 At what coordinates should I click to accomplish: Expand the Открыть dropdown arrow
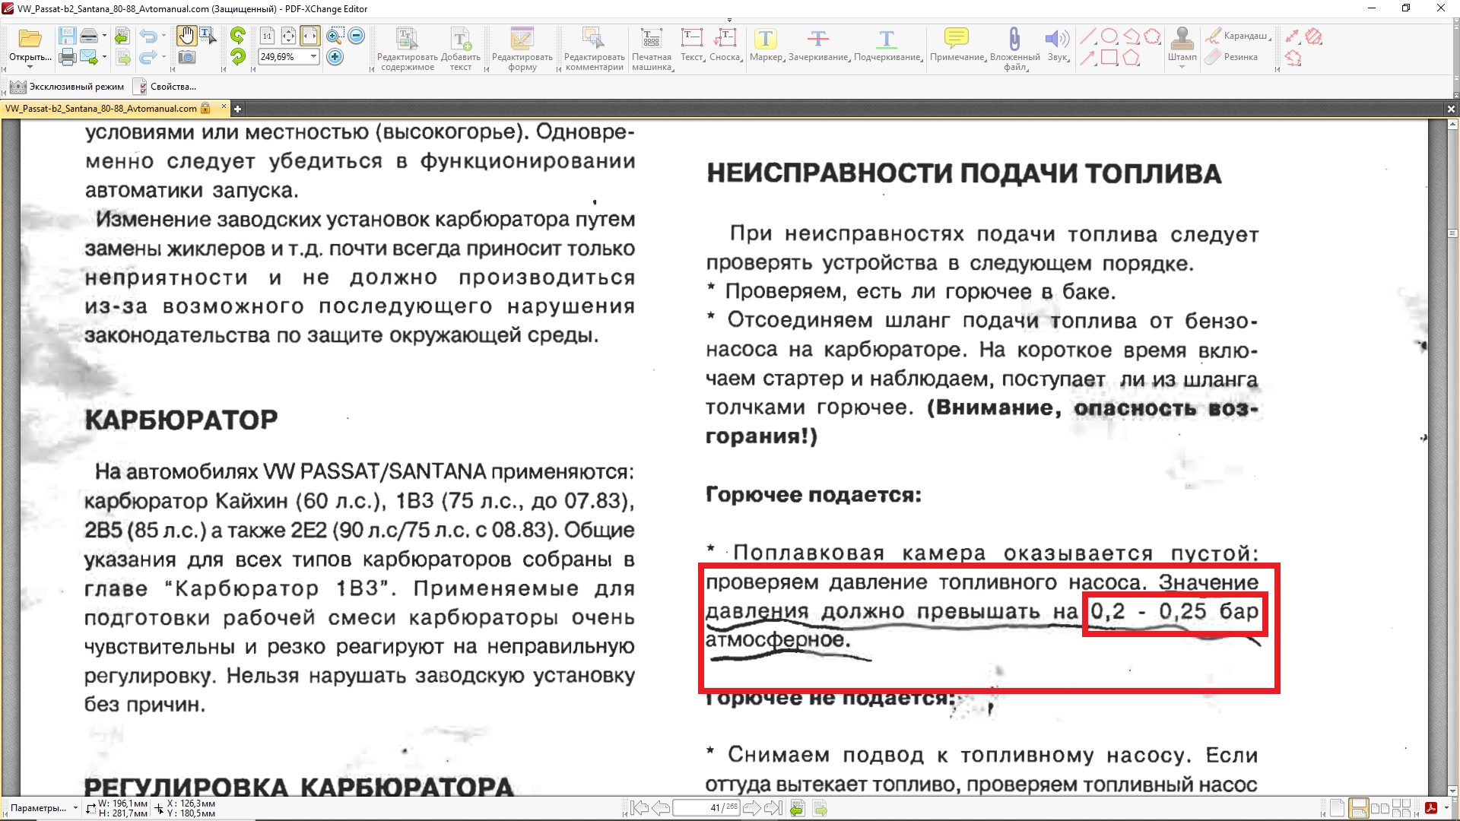pos(30,68)
